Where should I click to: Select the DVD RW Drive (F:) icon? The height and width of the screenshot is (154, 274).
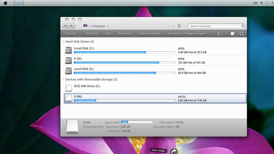pyautogui.click(x=68, y=88)
